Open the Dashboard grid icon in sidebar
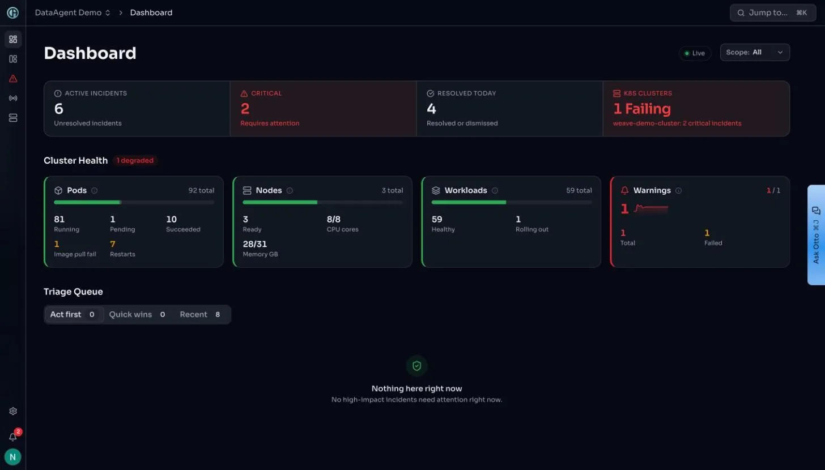 point(13,39)
